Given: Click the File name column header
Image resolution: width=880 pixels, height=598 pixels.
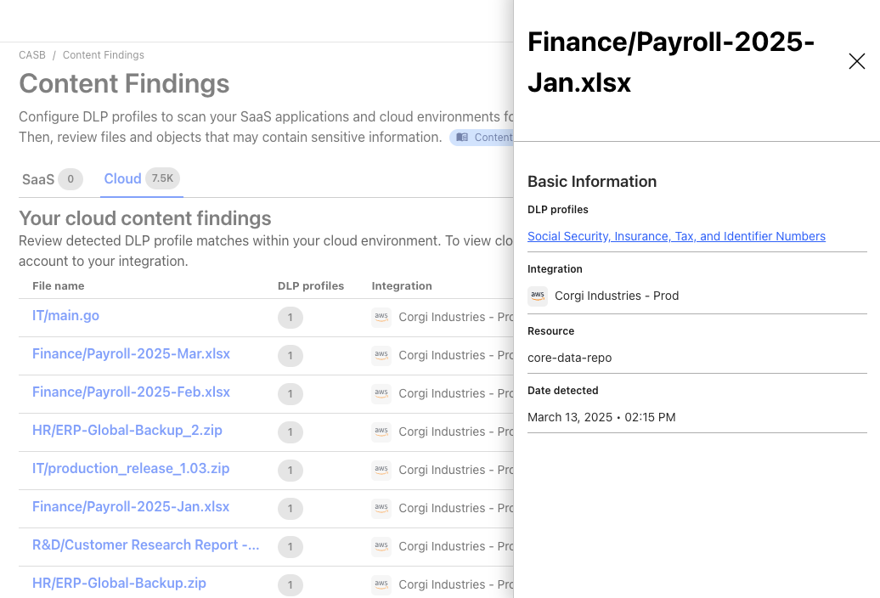Looking at the screenshot, I should click(58, 286).
